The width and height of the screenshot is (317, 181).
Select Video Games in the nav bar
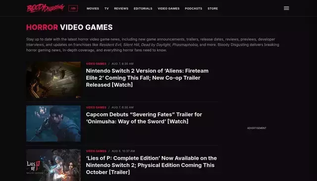pyautogui.click(x=168, y=8)
